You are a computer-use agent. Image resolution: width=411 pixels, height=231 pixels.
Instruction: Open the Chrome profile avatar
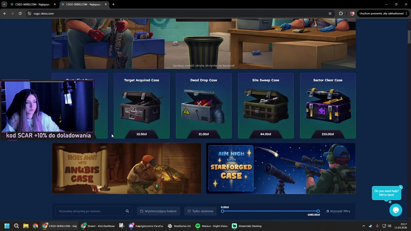tap(352, 13)
